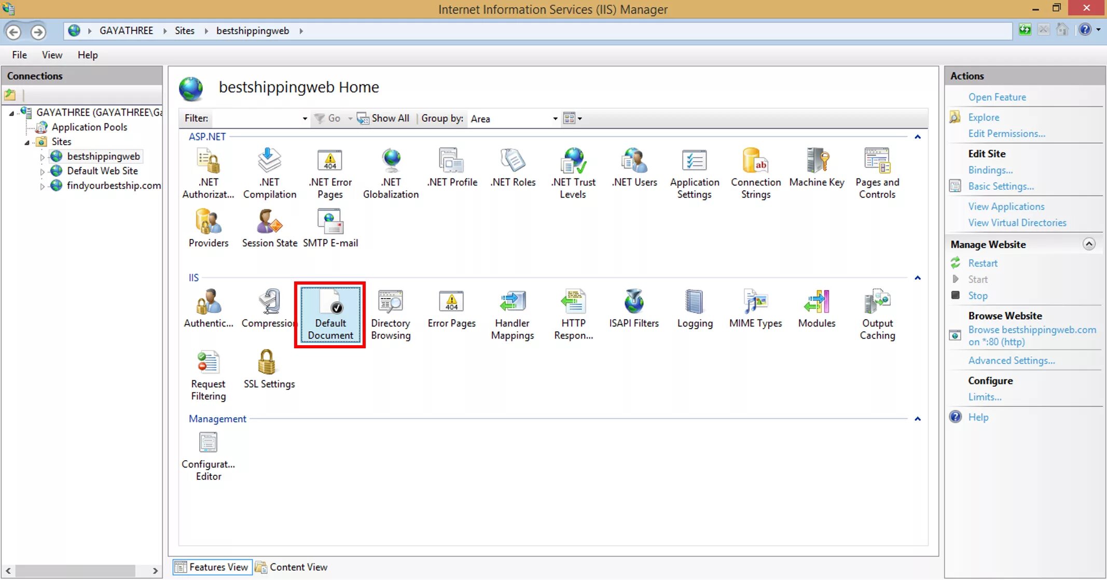Open the ISAPI Filters feature
Screen dimensions: 1107x580
633,302
